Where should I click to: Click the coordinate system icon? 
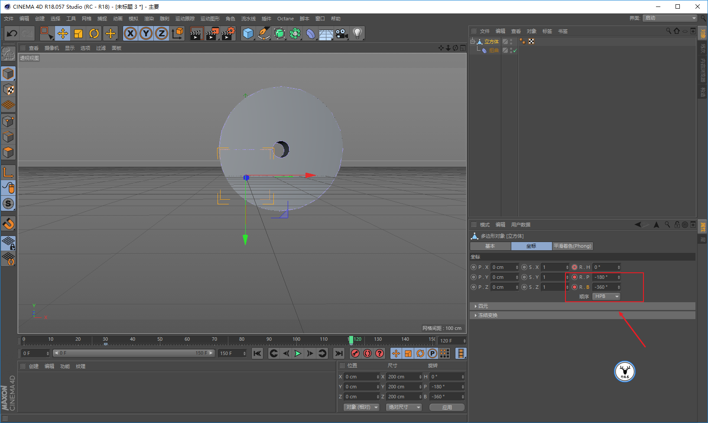pyautogui.click(x=177, y=33)
